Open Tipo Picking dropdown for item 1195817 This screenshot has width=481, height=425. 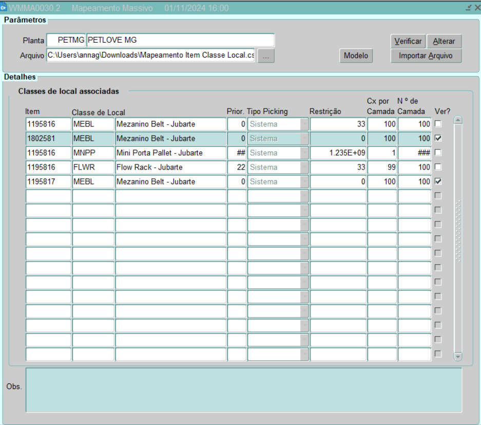[x=304, y=181]
